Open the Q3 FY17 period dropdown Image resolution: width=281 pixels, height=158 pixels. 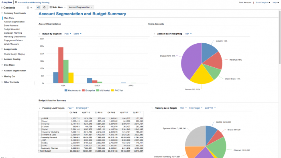pos(210,108)
